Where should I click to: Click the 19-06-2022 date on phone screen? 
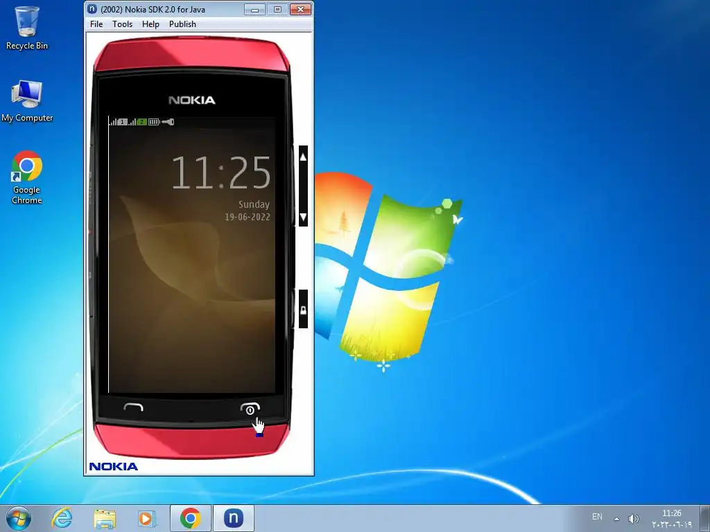click(x=248, y=217)
